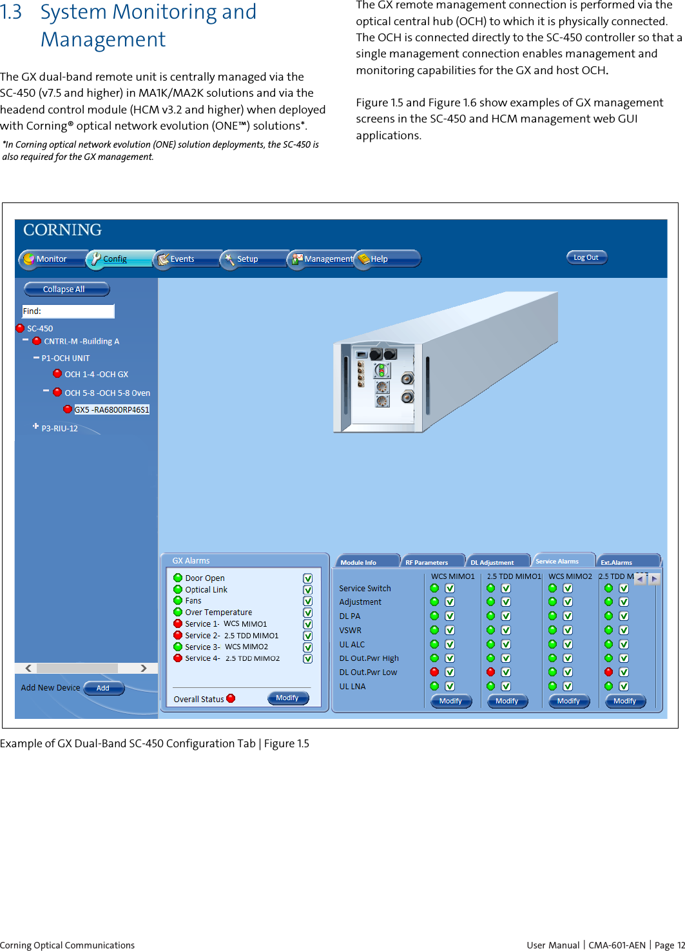Open the Service Alarms tab
The width and height of the screenshot is (685, 951).
coord(563,560)
